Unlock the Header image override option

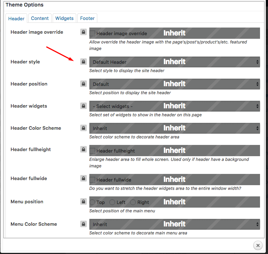tap(84, 32)
